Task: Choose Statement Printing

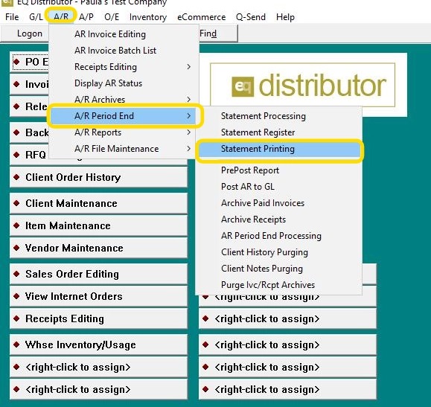Action: tap(279, 149)
